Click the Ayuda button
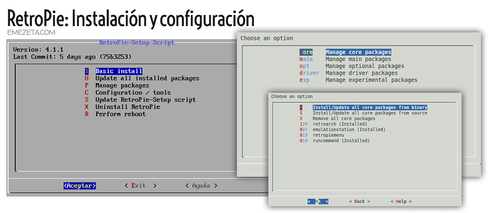The width and height of the screenshot is (495, 213). 202,186
